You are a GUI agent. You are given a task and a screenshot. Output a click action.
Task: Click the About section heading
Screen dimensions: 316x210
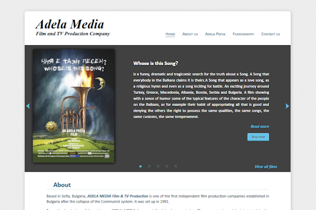tap(62, 185)
